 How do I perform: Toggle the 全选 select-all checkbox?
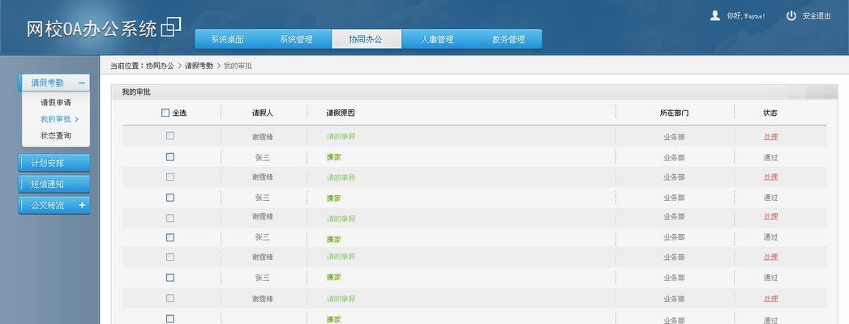[165, 113]
